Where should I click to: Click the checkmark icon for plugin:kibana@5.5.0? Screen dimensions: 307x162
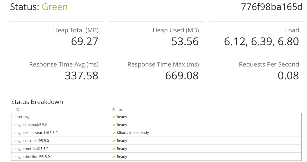pyautogui.click(x=114, y=125)
